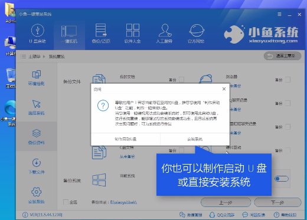This screenshot has height=220, width=307.
Task: Select 选择系统 step in sidebar
Action: pyautogui.click(x=37, y=107)
